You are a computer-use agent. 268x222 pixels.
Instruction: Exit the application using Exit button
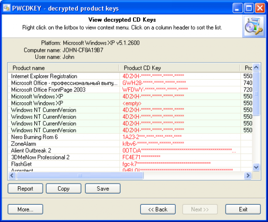coord(243,209)
